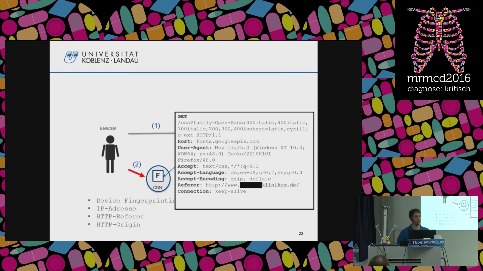The height and width of the screenshot is (271, 483).
Task: Click the Universität Koblenz-Landau logo
Action: tap(101, 57)
